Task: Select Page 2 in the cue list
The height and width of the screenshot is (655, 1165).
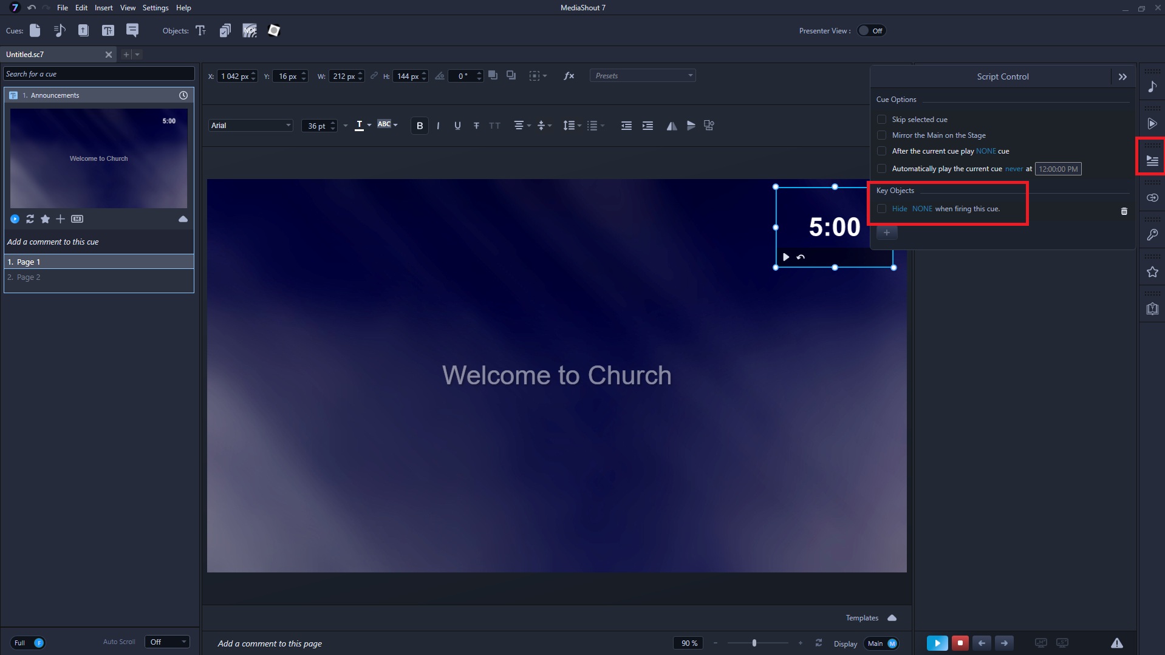Action: [29, 277]
